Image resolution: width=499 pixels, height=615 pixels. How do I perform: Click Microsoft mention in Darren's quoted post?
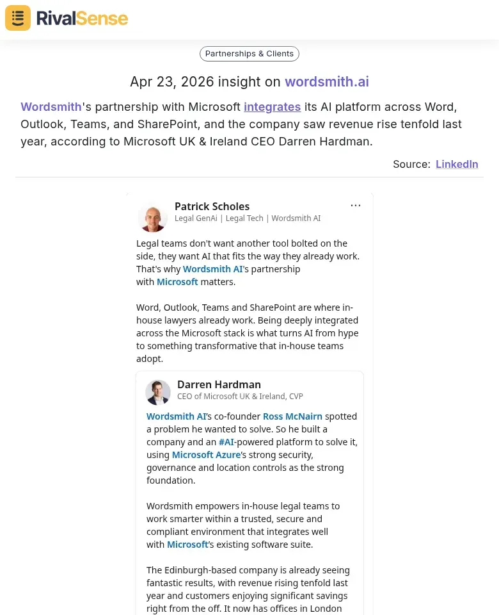[x=187, y=544]
